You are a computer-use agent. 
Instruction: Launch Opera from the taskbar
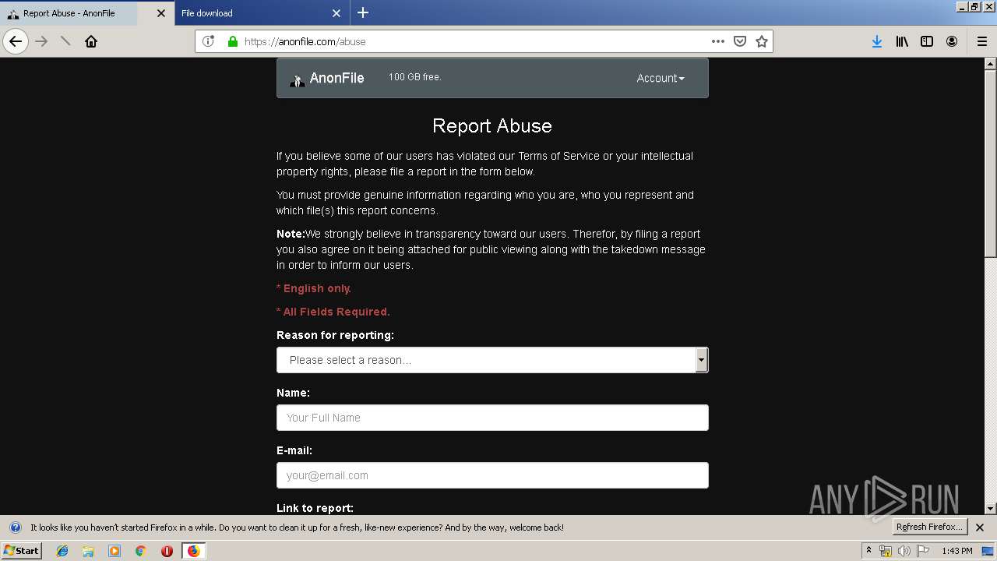pyautogui.click(x=167, y=551)
